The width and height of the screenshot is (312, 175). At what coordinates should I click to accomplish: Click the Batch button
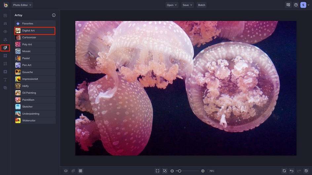pyautogui.click(x=202, y=5)
